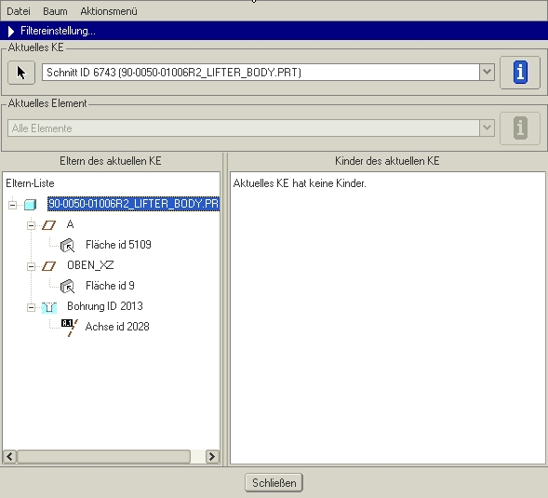
Task: Collapse the 90-0050-01006R2_LIFTER_BODY tree node
Action: (x=13, y=205)
